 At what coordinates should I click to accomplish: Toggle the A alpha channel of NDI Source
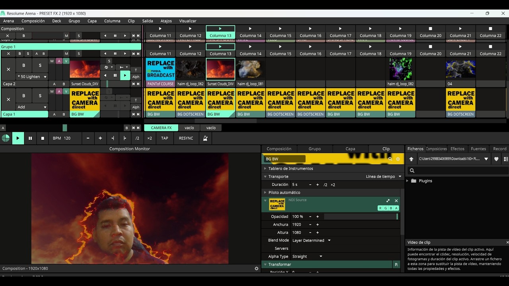pos(396,208)
